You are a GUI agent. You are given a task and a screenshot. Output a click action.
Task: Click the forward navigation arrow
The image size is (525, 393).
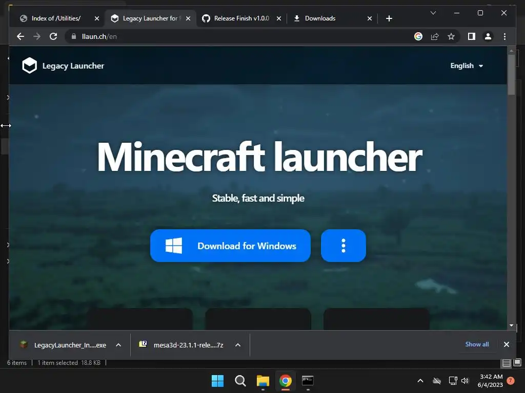coord(37,36)
